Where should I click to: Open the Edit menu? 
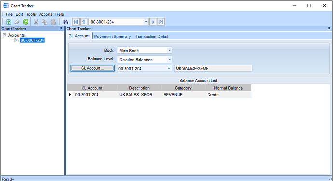tap(19, 14)
